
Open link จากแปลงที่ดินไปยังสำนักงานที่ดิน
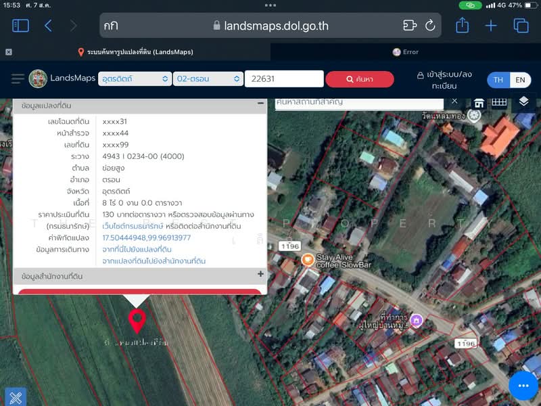coord(154,261)
